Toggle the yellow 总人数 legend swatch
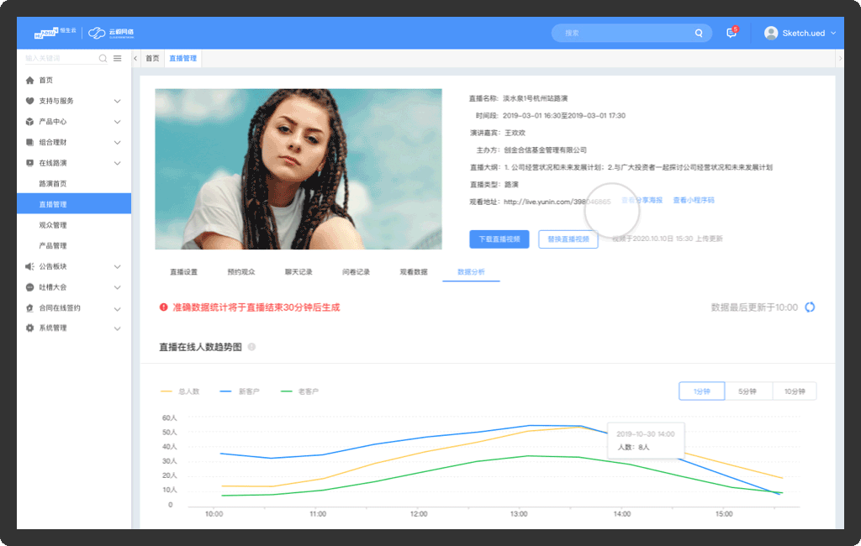This screenshot has height=546, width=861. click(166, 391)
